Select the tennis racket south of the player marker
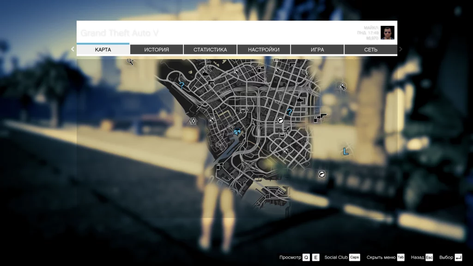The image size is (473, 266). (219, 146)
